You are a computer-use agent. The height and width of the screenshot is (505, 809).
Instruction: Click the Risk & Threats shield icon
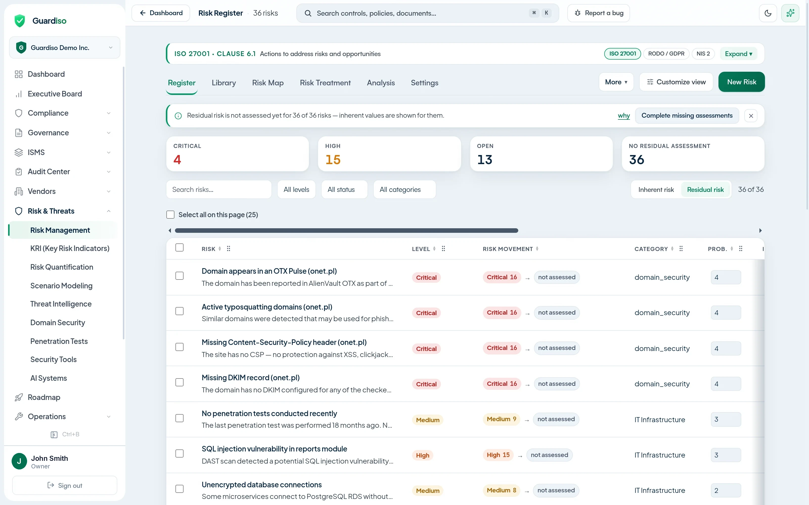tap(19, 211)
